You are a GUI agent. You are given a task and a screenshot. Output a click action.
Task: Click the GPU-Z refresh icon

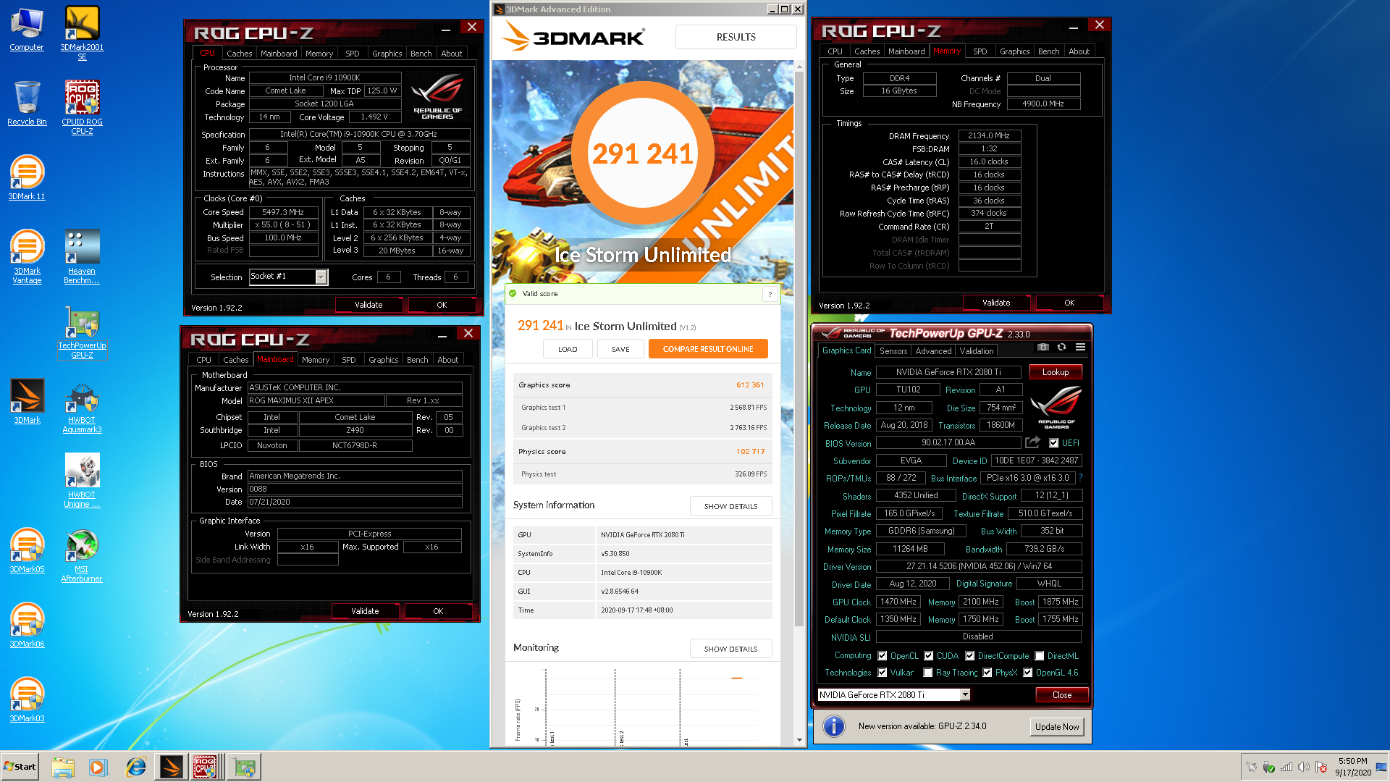click(x=1061, y=348)
